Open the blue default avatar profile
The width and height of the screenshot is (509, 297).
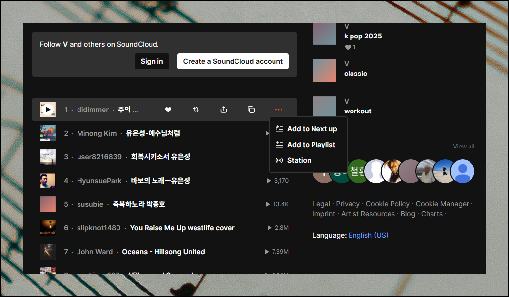coord(463,171)
